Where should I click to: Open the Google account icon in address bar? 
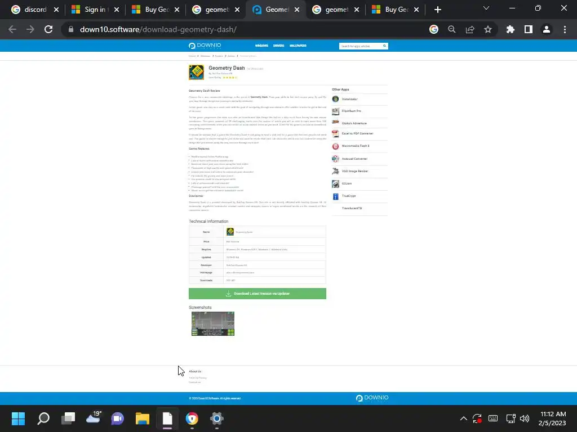pos(434,29)
